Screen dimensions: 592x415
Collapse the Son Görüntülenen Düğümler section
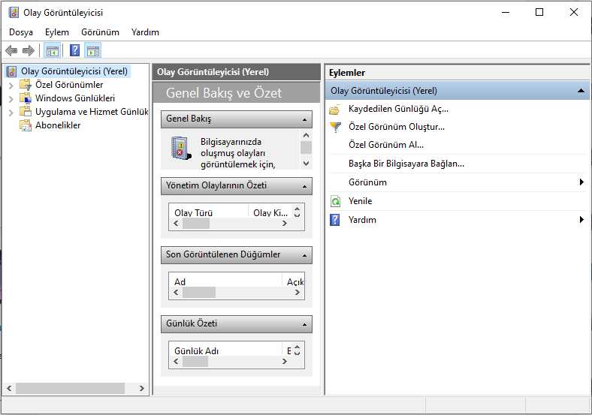point(305,255)
